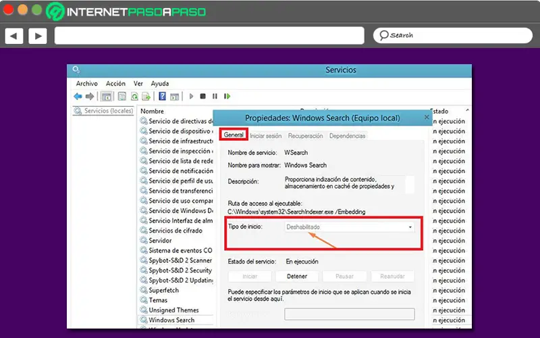The image size is (540, 338).
Task: Click the Servicios window magnifier title icon
Action: (x=76, y=70)
